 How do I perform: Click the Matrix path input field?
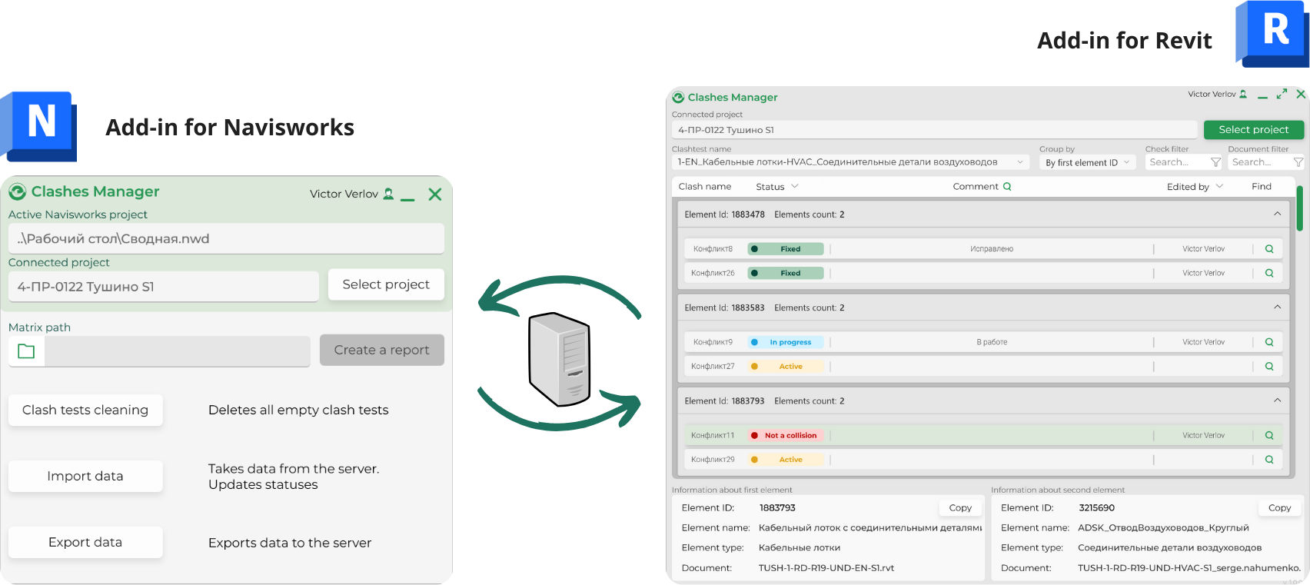(178, 351)
